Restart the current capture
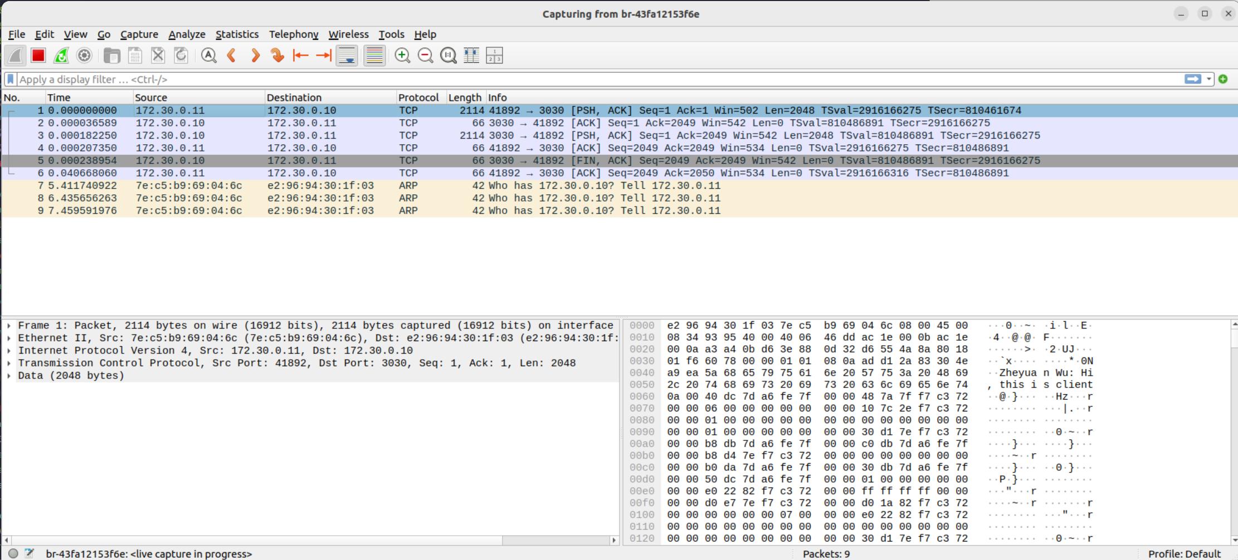Viewport: 1238px width, 560px height. pos(61,56)
